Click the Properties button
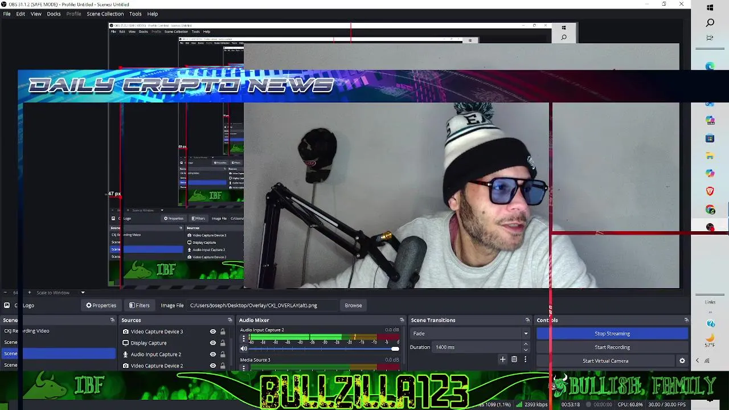Image resolution: width=729 pixels, height=410 pixels. (x=101, y=305)
